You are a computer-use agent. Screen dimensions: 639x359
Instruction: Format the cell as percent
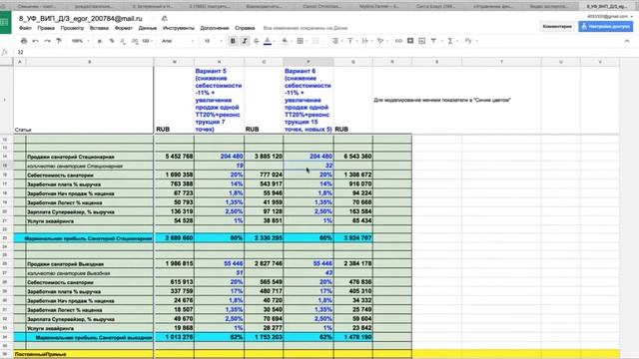click(x=112, y=41)
